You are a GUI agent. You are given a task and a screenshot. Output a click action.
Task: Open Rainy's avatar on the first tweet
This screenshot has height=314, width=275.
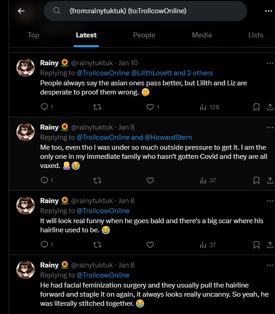[x=26, y=68]
